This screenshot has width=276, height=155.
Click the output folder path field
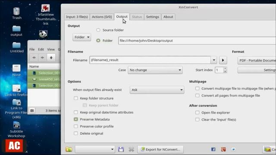(x=197, y=40)
